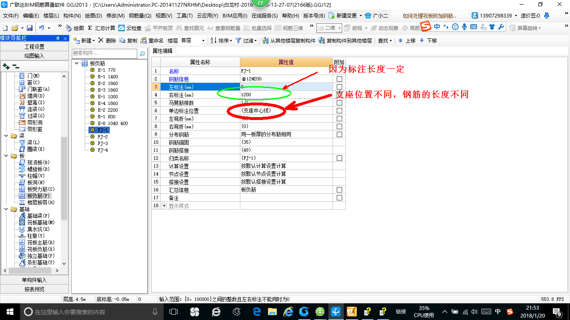The width and height of the screenshot is (570, 320).
Task: Switch to 属性编辑 tab
Action: pyautogui.click(x=163, y=51)
